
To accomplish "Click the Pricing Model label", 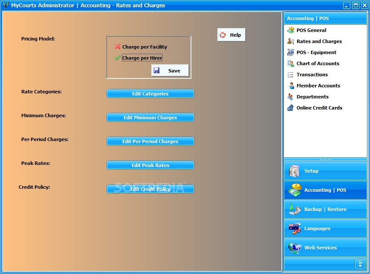I will click(38, 39).
